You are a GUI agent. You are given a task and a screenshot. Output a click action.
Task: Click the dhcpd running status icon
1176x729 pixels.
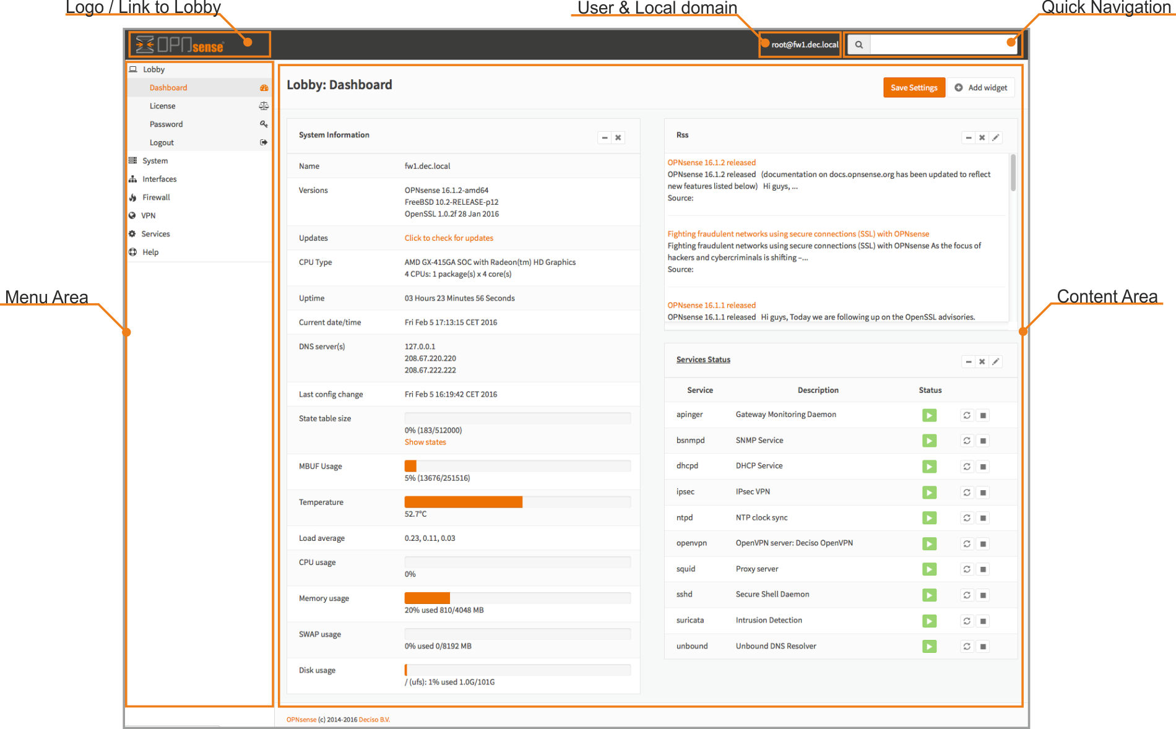(929, 467)
